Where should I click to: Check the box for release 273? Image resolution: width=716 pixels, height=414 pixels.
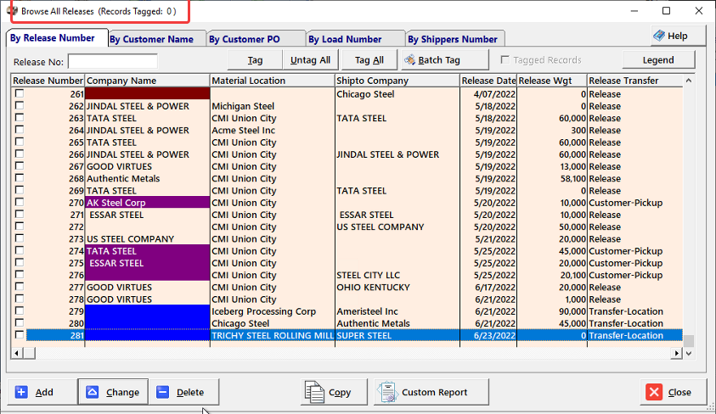point(20,238)
